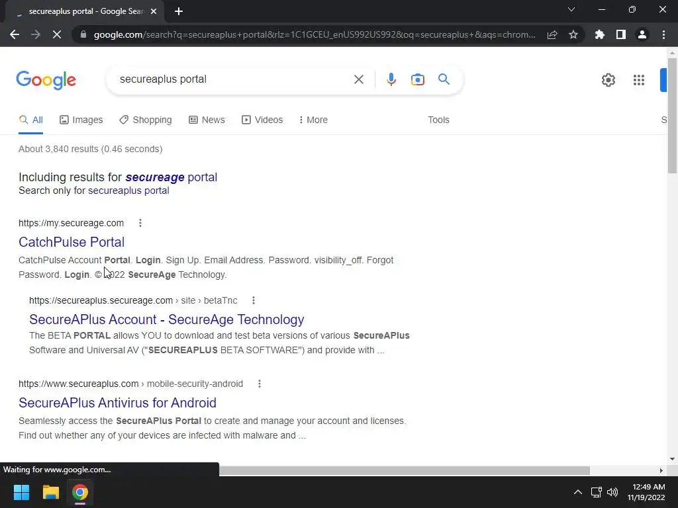
Task: Click the scroll down arrow
Action: point(672,459)
